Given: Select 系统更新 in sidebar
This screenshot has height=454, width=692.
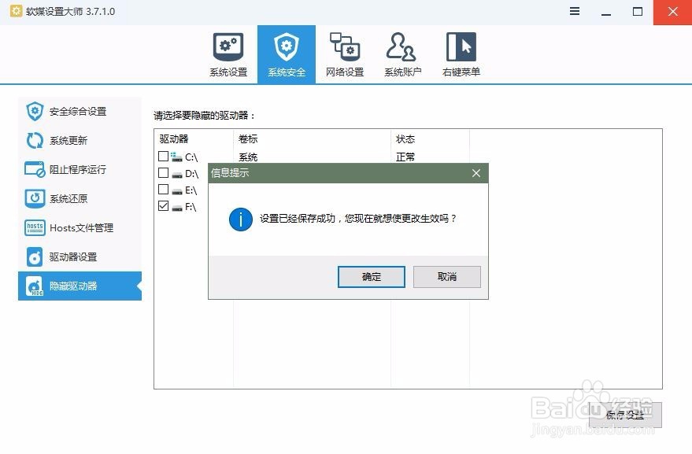Looking at the screenshot, I should pos(80,141).
